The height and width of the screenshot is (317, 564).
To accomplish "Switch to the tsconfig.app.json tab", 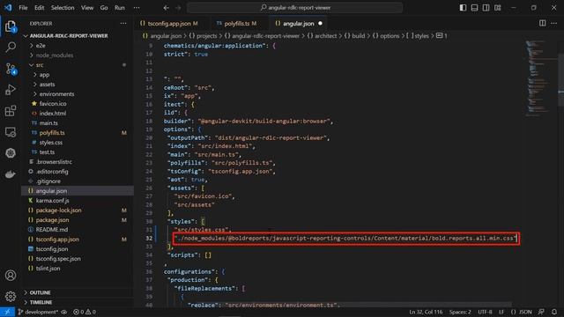I will click(168, 24).
